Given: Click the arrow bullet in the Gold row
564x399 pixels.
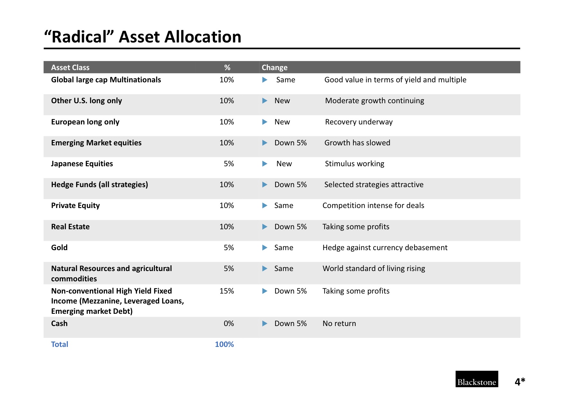Looking at the screenshot, I should 265,248.
